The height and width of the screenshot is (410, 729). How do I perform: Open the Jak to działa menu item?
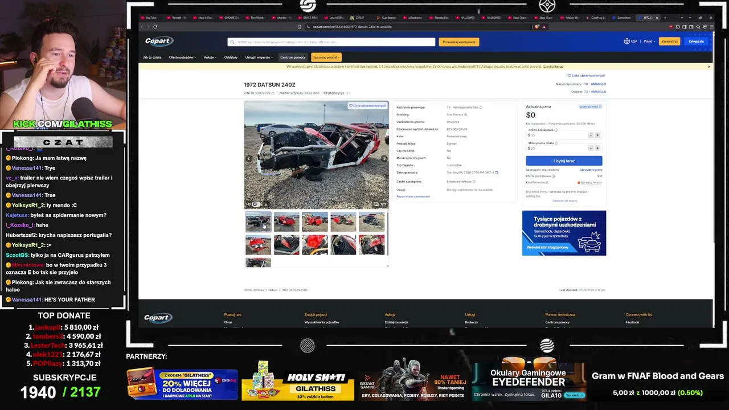pos(152,57)
